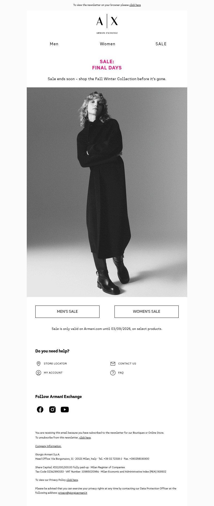Click the unsubscribe click here link
Image resolution: width=214 pixels, height=506 pixels.
point(85,438)
